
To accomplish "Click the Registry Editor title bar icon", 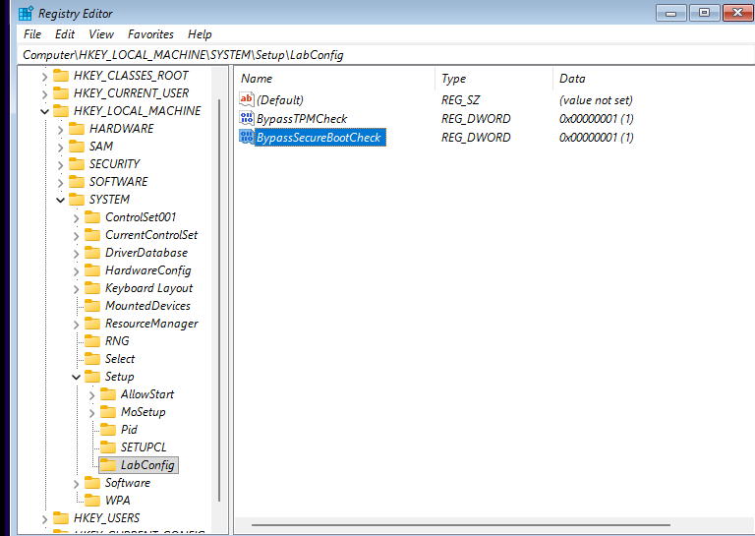I will 26,14.
